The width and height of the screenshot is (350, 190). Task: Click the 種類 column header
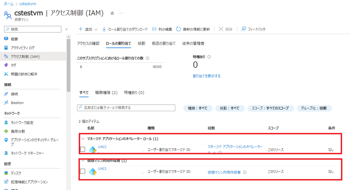(x=151, y=128)
